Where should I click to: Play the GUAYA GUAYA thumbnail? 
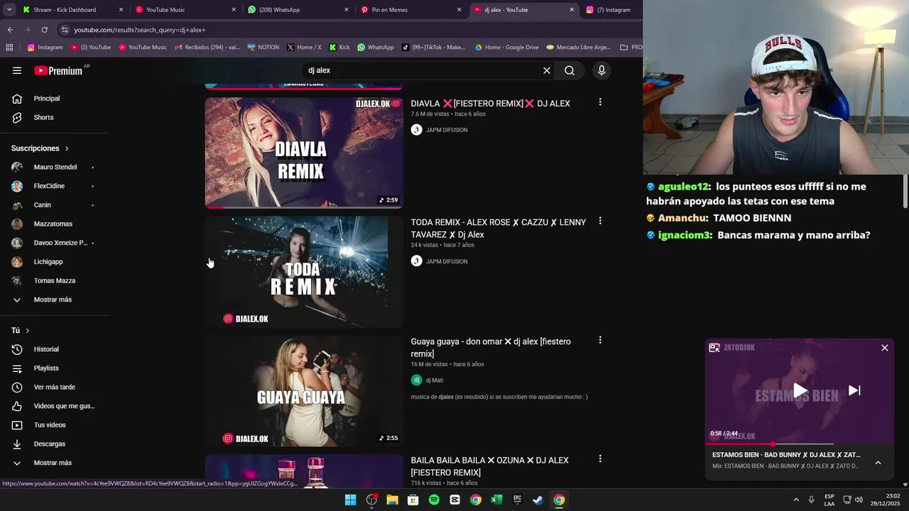tap(304, 390)
